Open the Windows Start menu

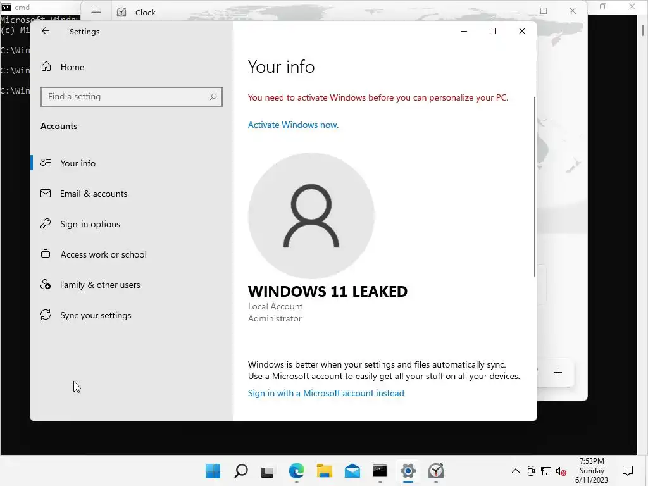213,471
